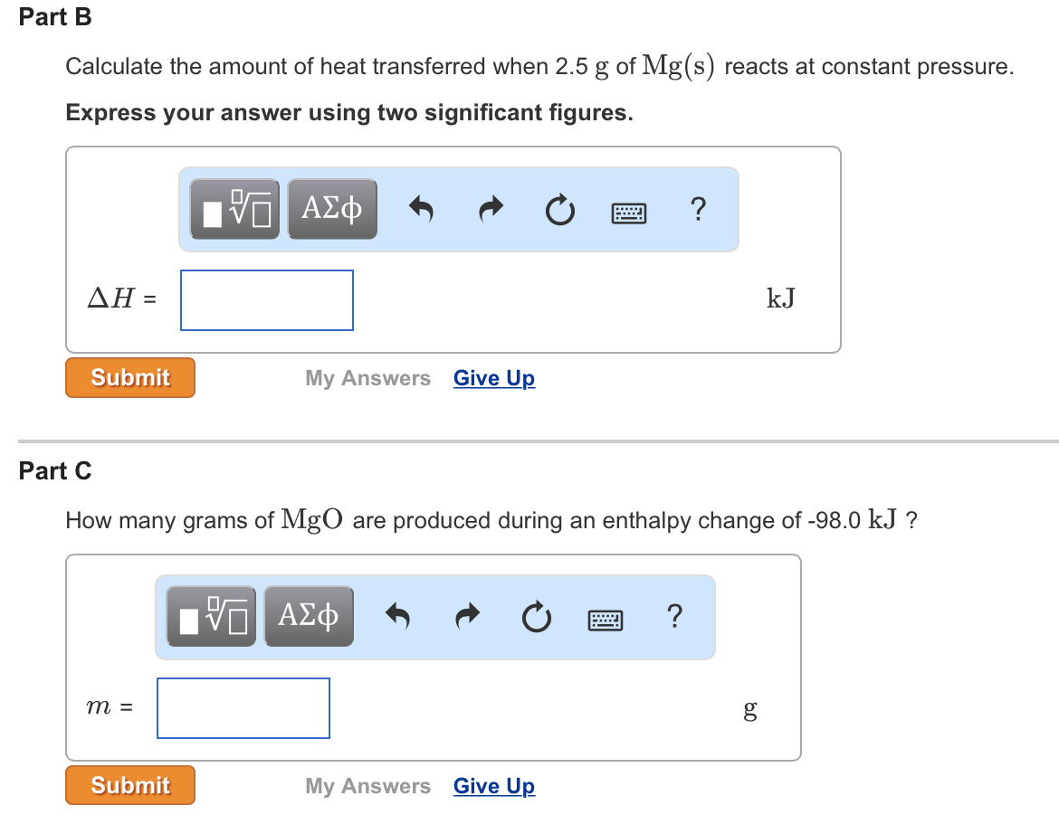The image size is (1059, 834).
Task: Submit the Part B answer
Action: (x=129, y=377)
